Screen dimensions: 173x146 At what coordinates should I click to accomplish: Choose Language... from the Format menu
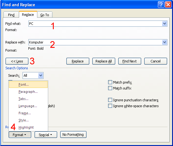coord(28,106)
